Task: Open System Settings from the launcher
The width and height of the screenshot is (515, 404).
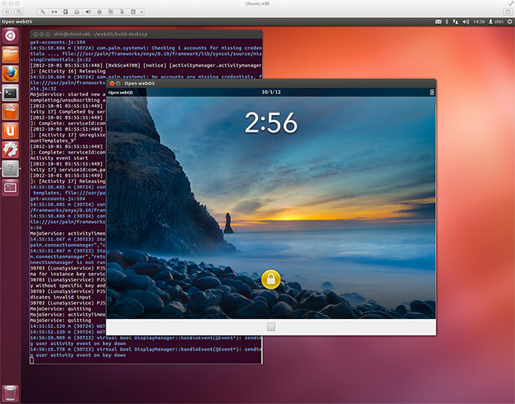Action: pyautogui.click(x=10, y=150)
